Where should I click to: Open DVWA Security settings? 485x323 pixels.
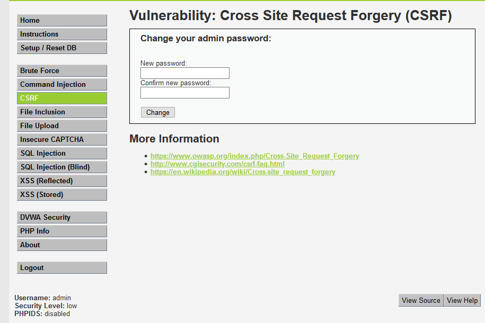point(61,218)
